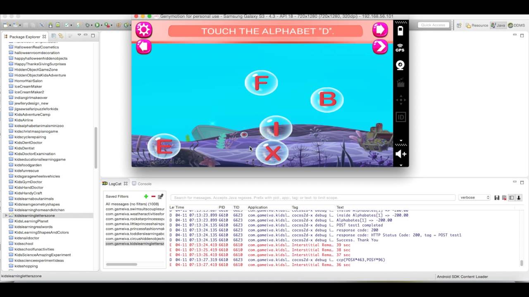Viewport: 529px width, 297px height.
Task: Select kidsshopping project
Action: point(26,266)
